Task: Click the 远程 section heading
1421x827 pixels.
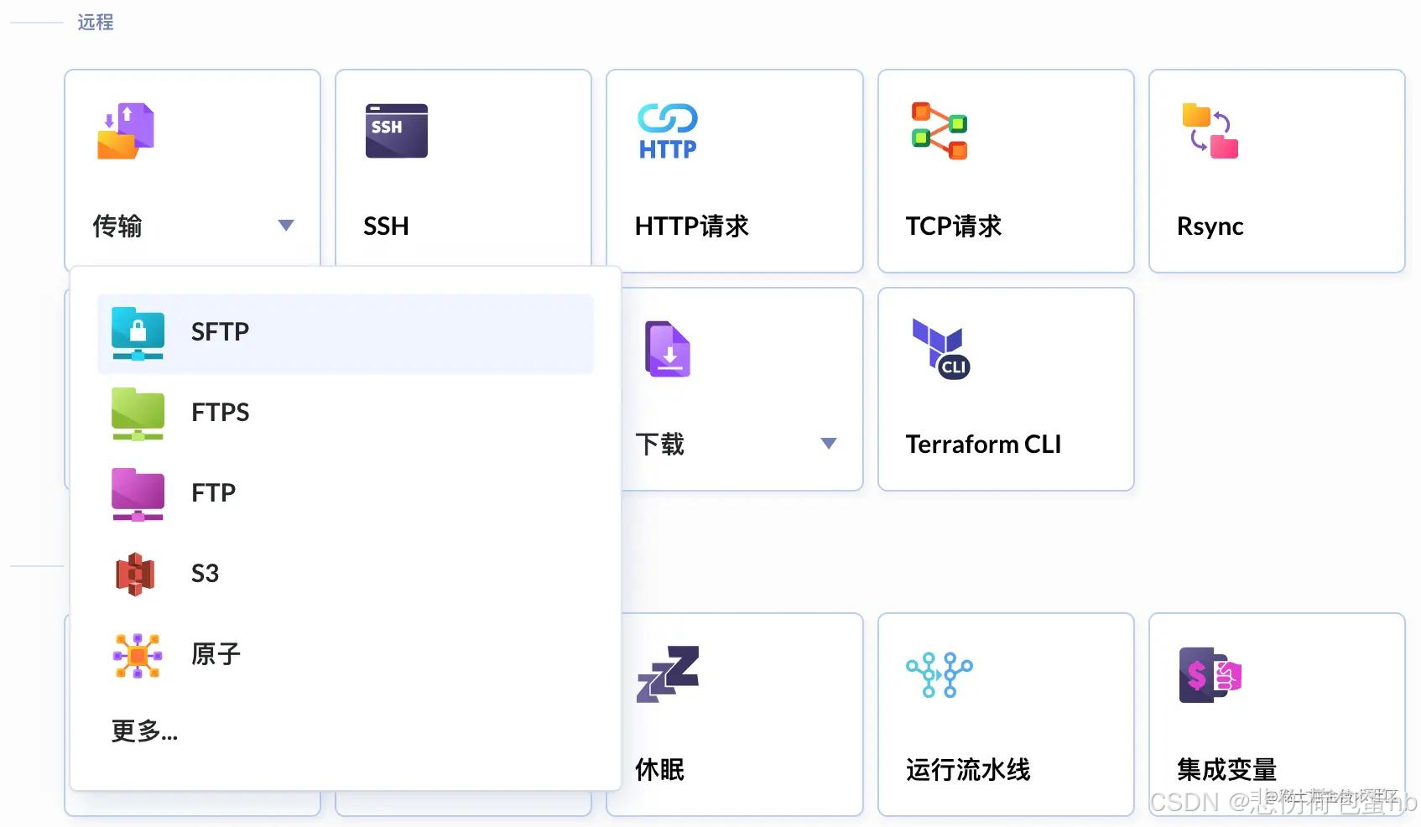Action: 96,23
